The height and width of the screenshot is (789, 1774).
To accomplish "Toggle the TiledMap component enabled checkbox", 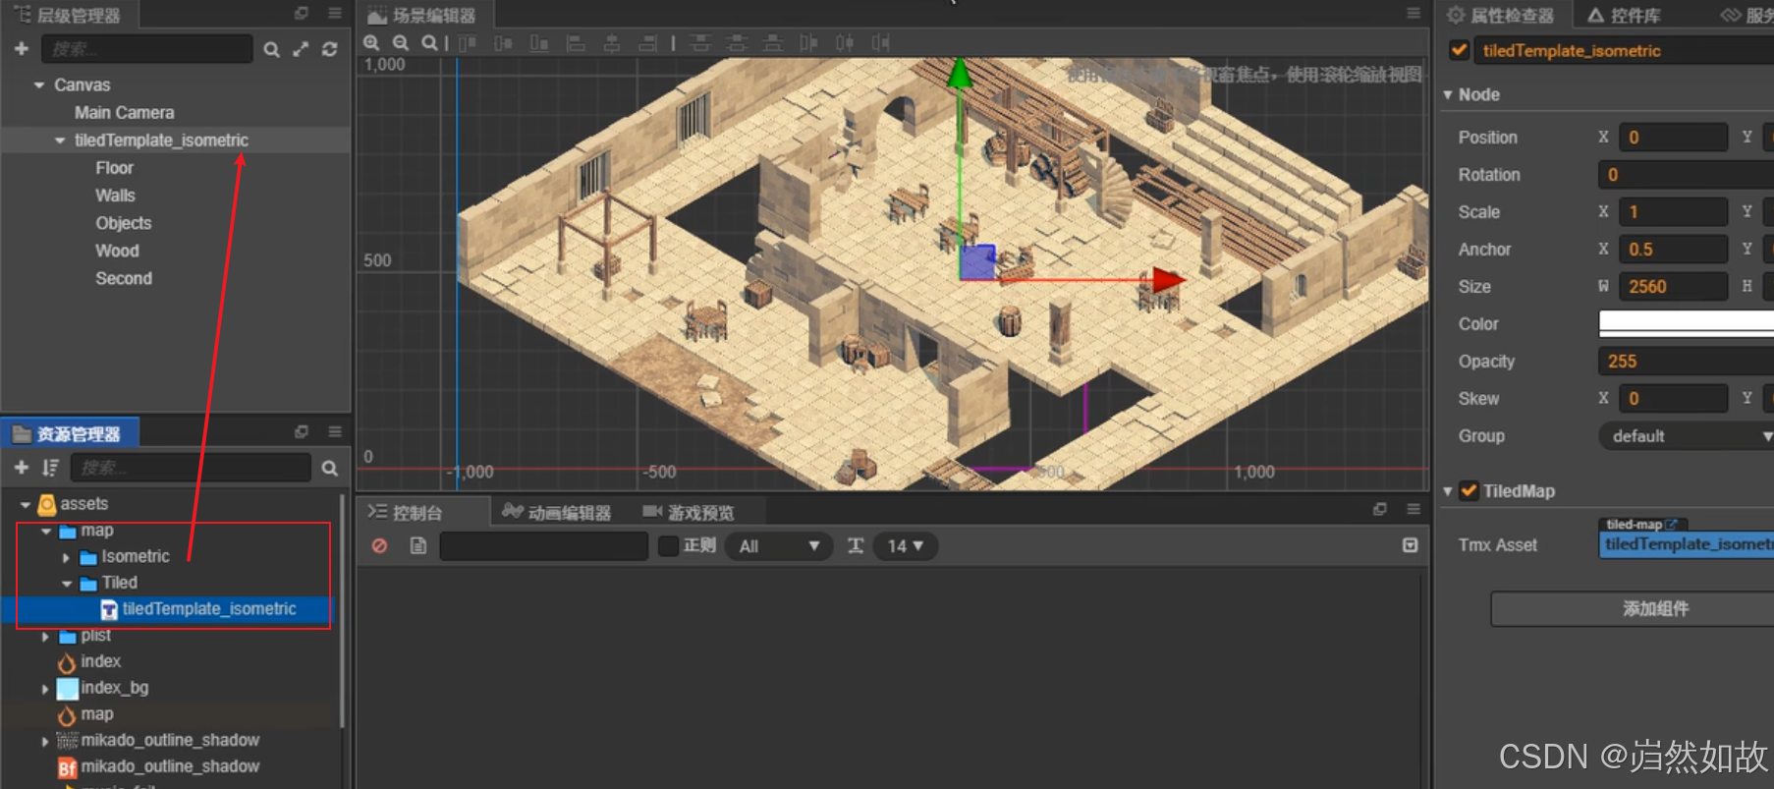I will (1469, 490).
